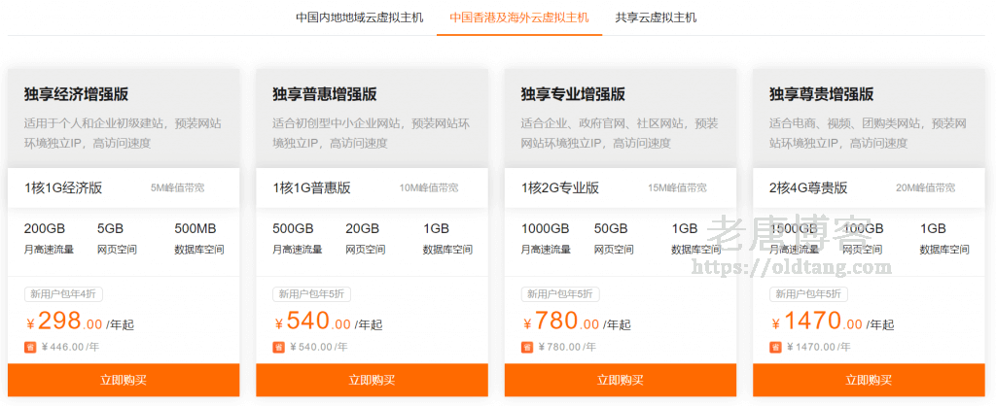Image resolution: width=996 pixels, height=406 pixels.
Task: Select the 2核4G尊贵版 spec row
Action: point(869,187)
